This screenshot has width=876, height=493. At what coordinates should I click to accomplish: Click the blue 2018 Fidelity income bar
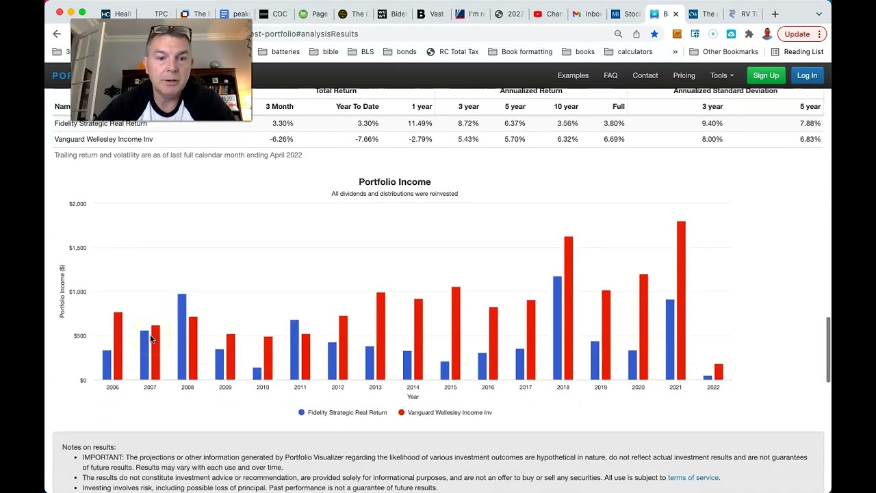pos(557,328)
